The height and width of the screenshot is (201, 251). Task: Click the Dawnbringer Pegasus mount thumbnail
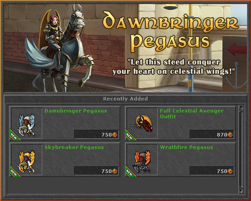coord(27,123)
